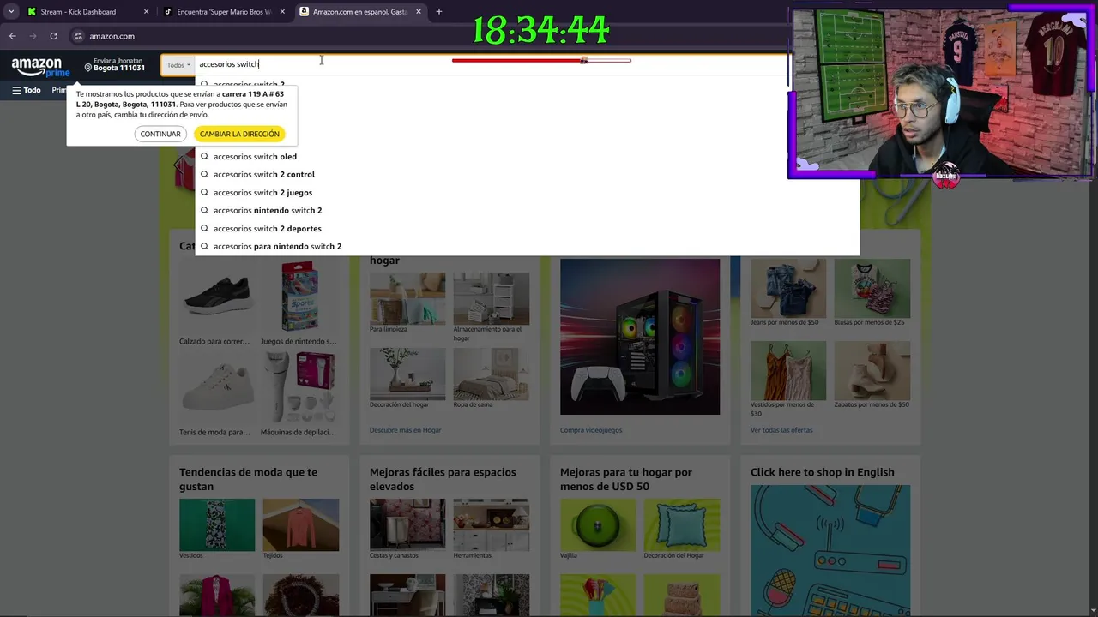Open Ropa de cama thumbnail
This screenshot has width=1098, height=617.
492,373
